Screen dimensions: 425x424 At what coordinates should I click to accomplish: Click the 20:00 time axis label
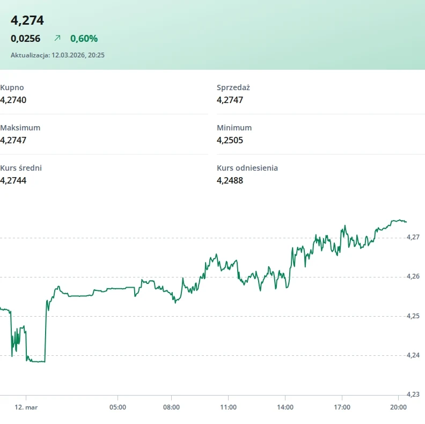398,407
